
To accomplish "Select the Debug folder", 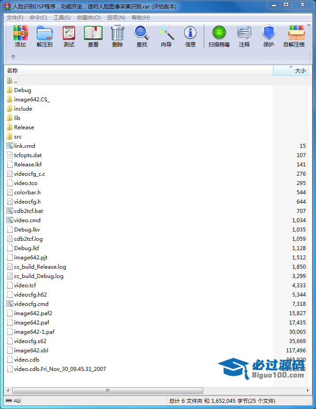I will (158, 90).
